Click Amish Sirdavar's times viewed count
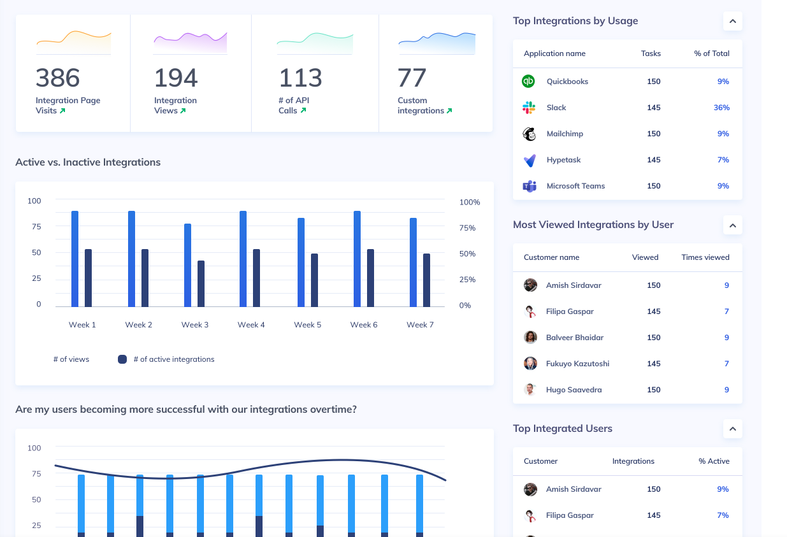787x537 pixels. 726,285
